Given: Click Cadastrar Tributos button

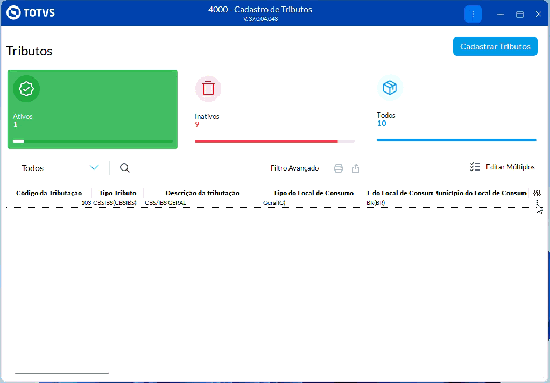Looking at the screenshot, I should (495, 46).
